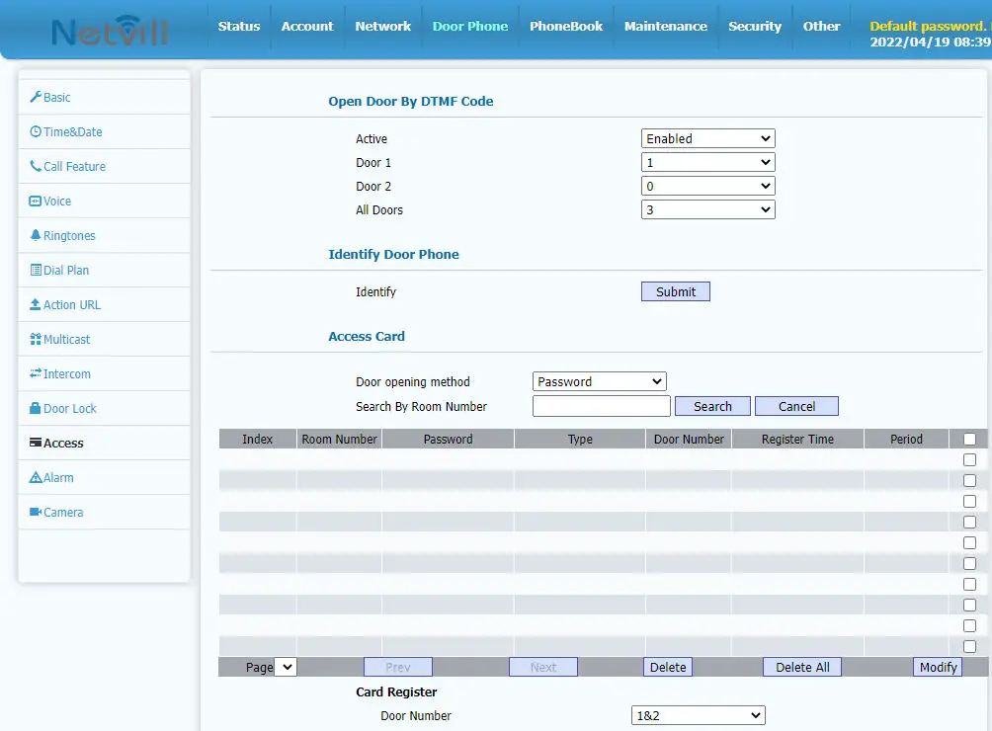The image size is (992, 731).
Task: Open the Maintenance tab
Action: (x=665, y=27)
